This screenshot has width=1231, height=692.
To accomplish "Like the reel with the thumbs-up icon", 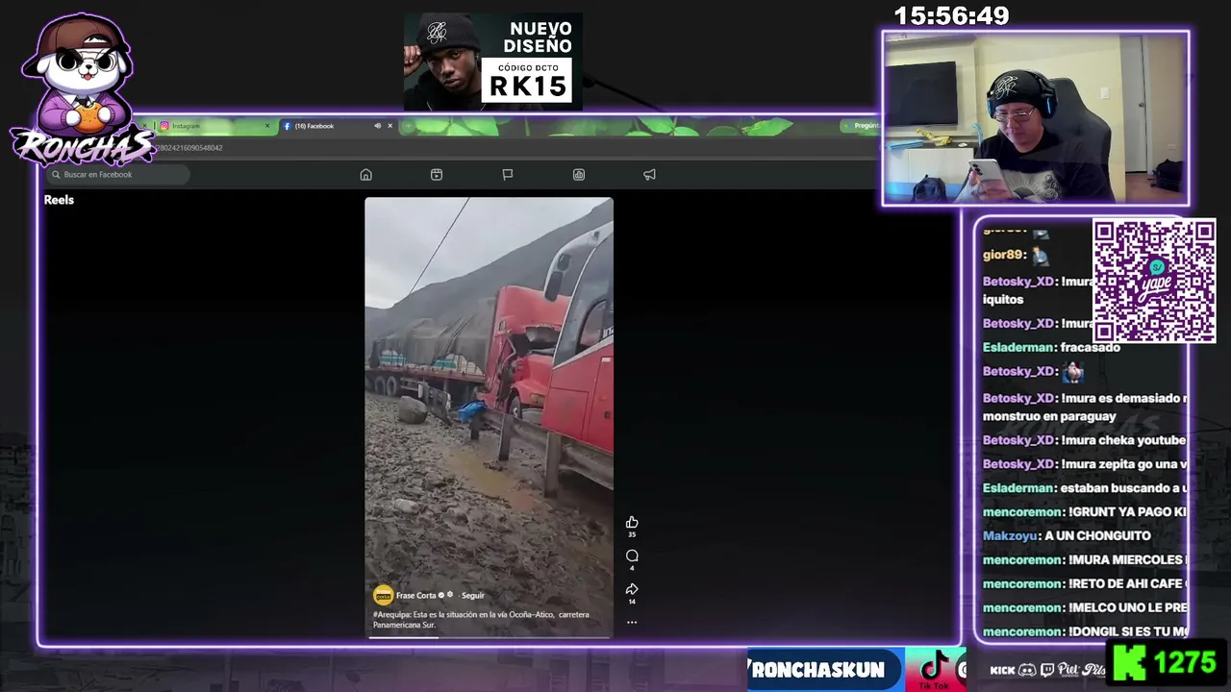I will (x=632, y=522).
